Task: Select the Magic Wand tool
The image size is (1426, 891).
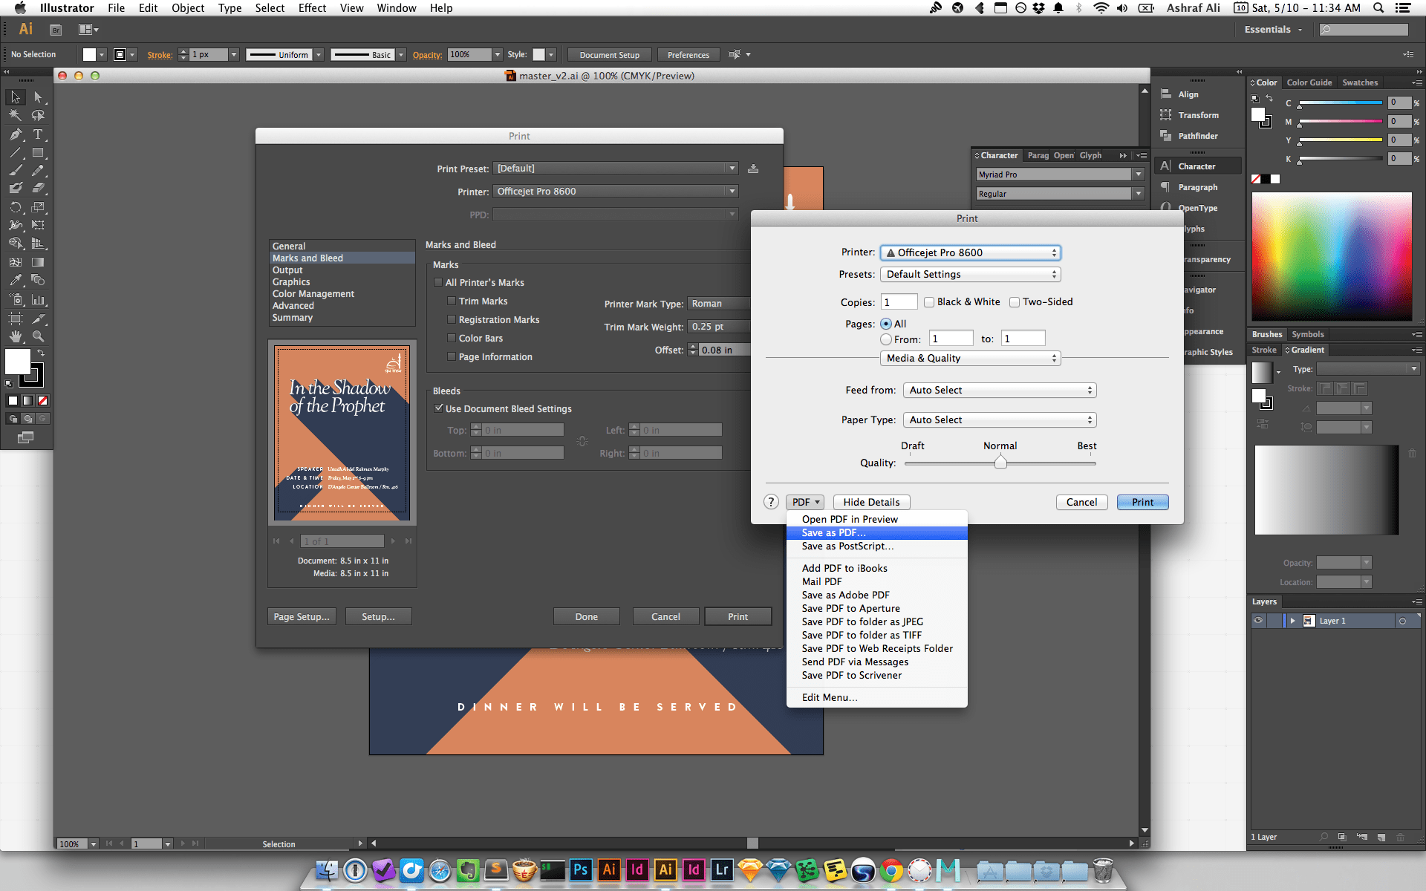Action: click(16, 116)
